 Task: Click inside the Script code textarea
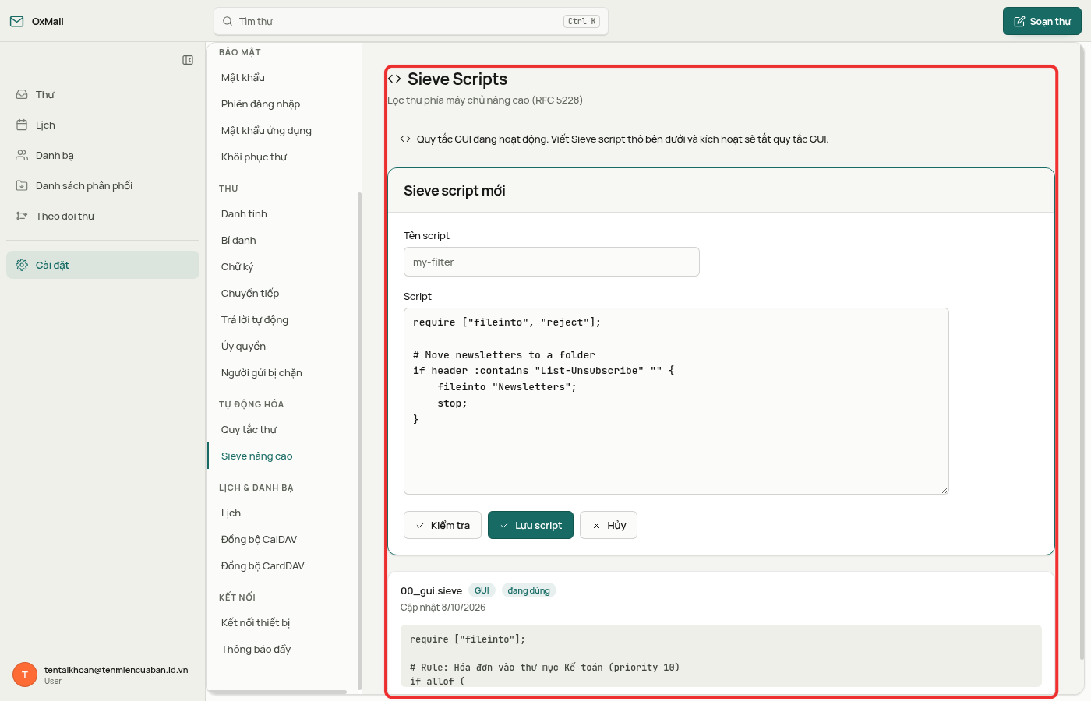(676, 401)
